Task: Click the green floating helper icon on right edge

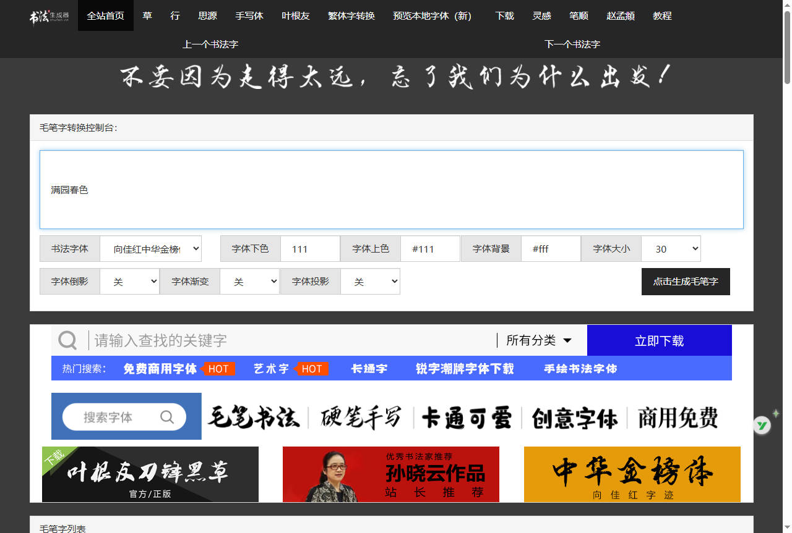Action: tap(762, 425)
